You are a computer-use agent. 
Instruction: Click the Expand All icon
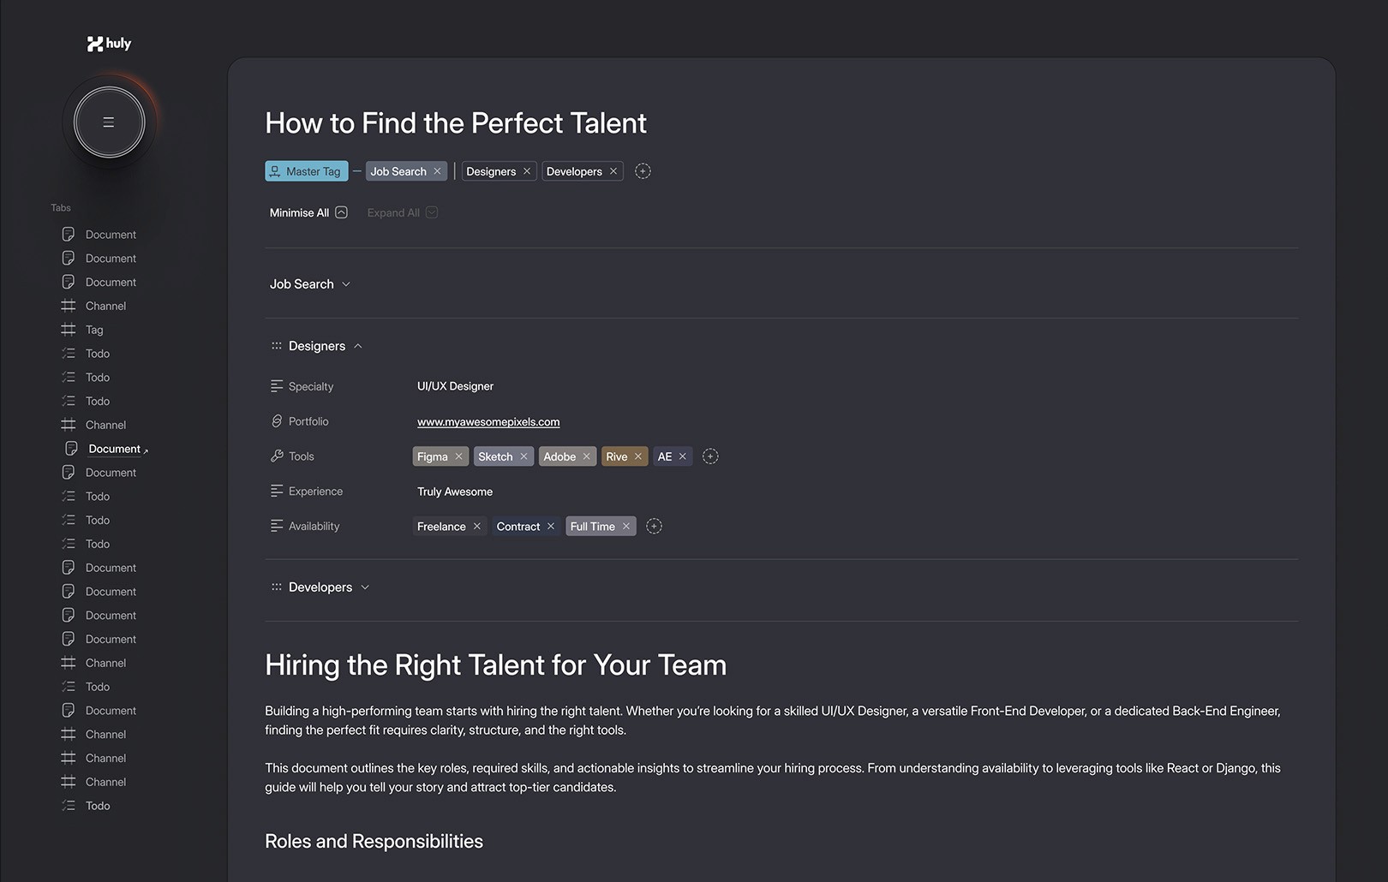pos(432,212)
